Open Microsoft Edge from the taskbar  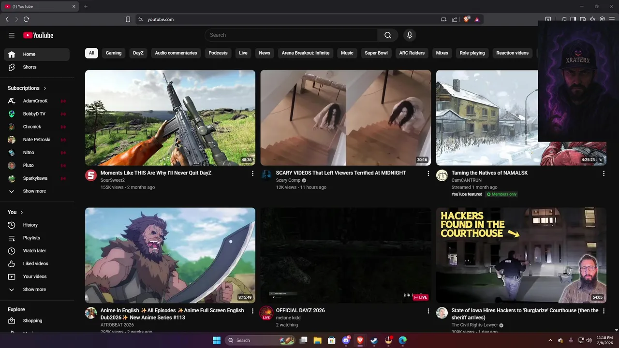[402, 340]
